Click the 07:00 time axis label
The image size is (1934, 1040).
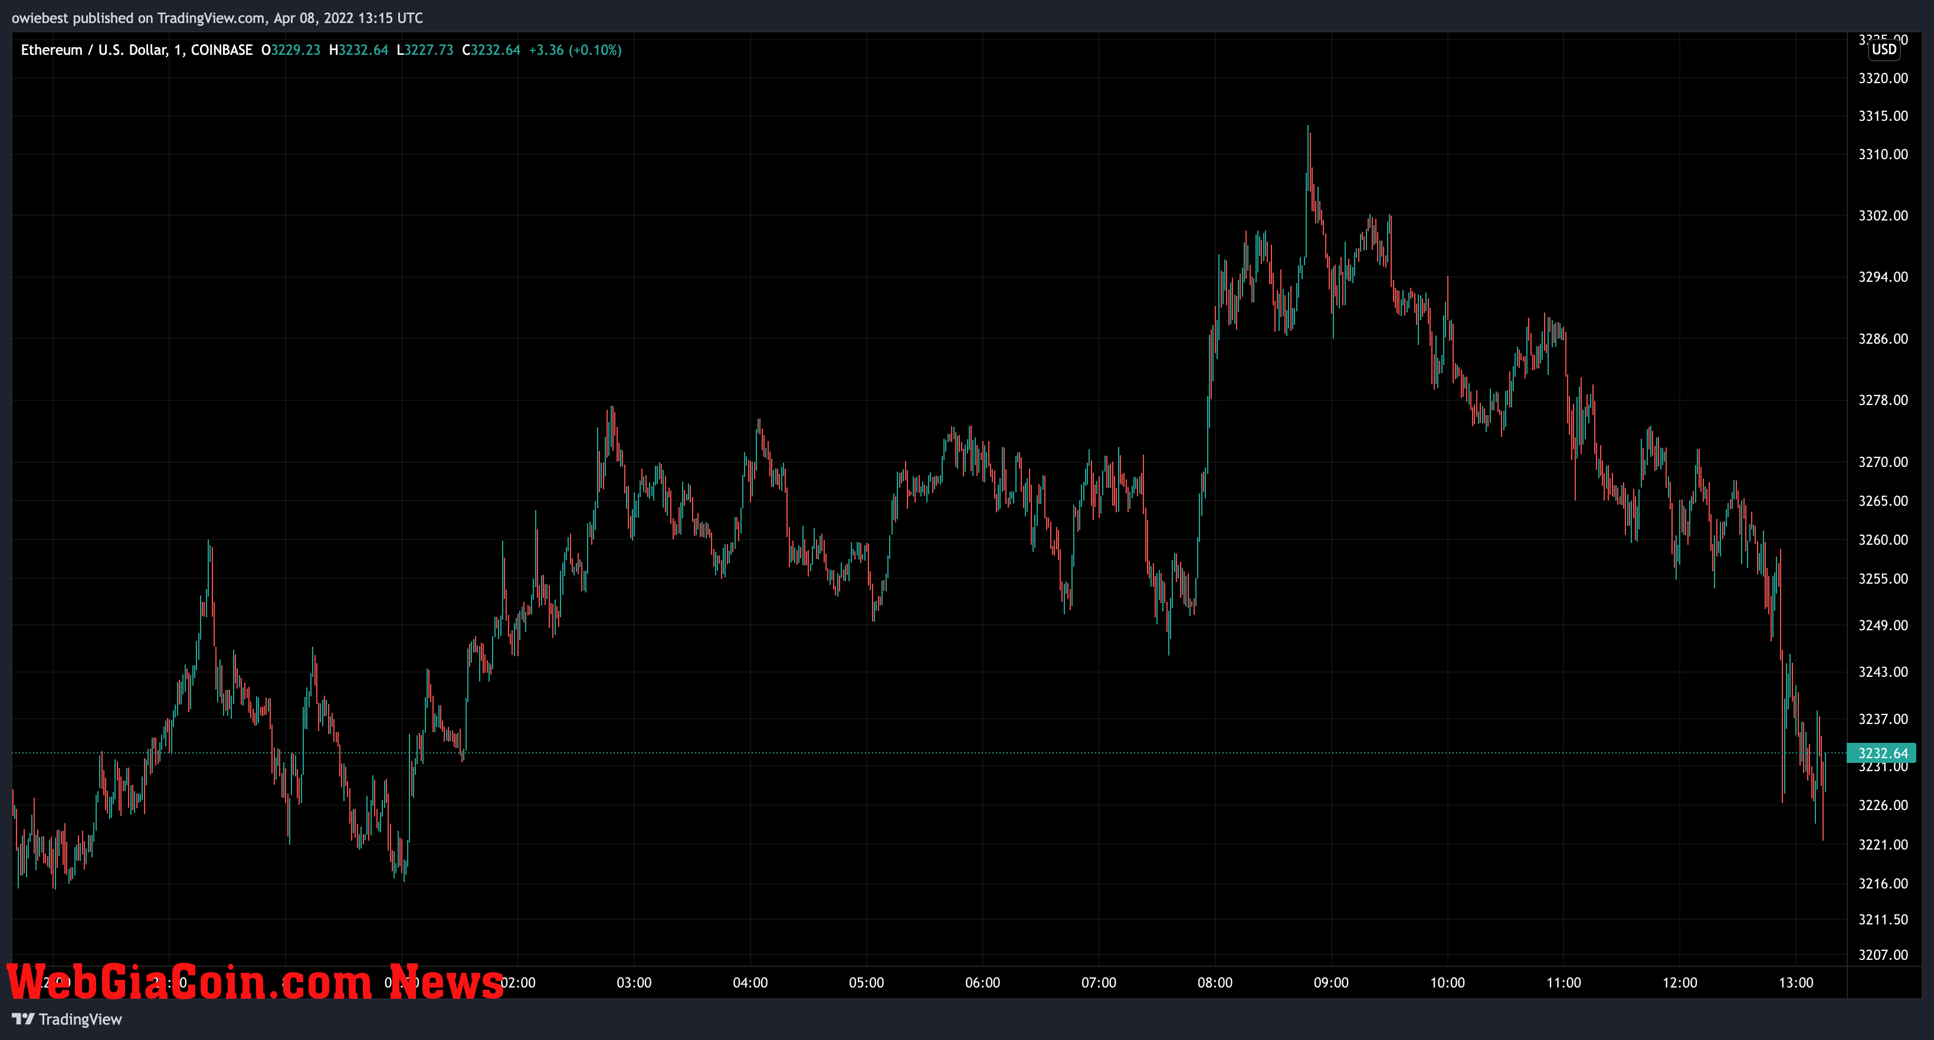[x=1099, y=982]
